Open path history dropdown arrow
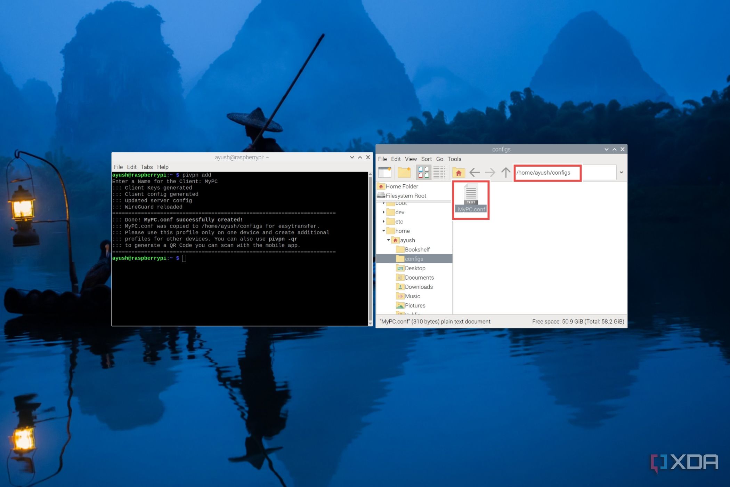The height and width of the screenshot is (487, 730). point(622,173)
